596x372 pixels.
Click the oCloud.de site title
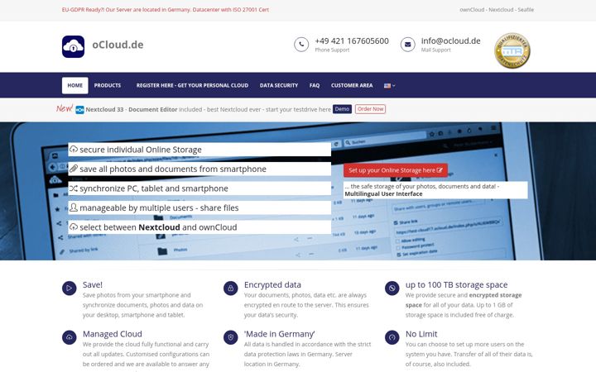point(118,45)
